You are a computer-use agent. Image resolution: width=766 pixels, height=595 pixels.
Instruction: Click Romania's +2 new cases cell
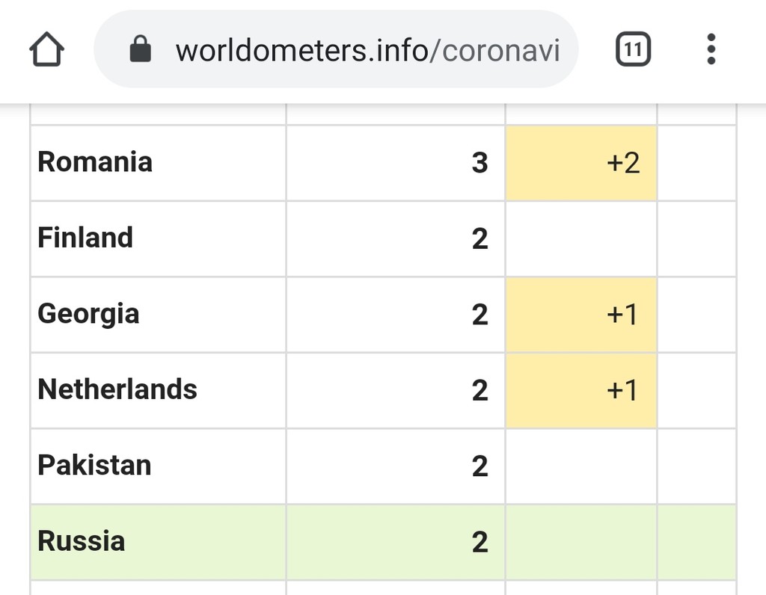pyautogui.click(x=580, y=163)
